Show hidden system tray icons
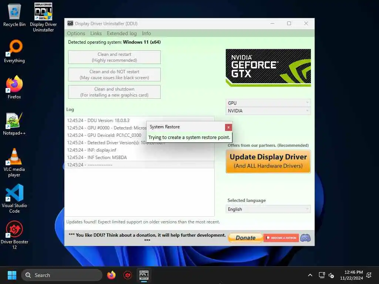The width and height of the screenshot is (379, 284). 310,275
